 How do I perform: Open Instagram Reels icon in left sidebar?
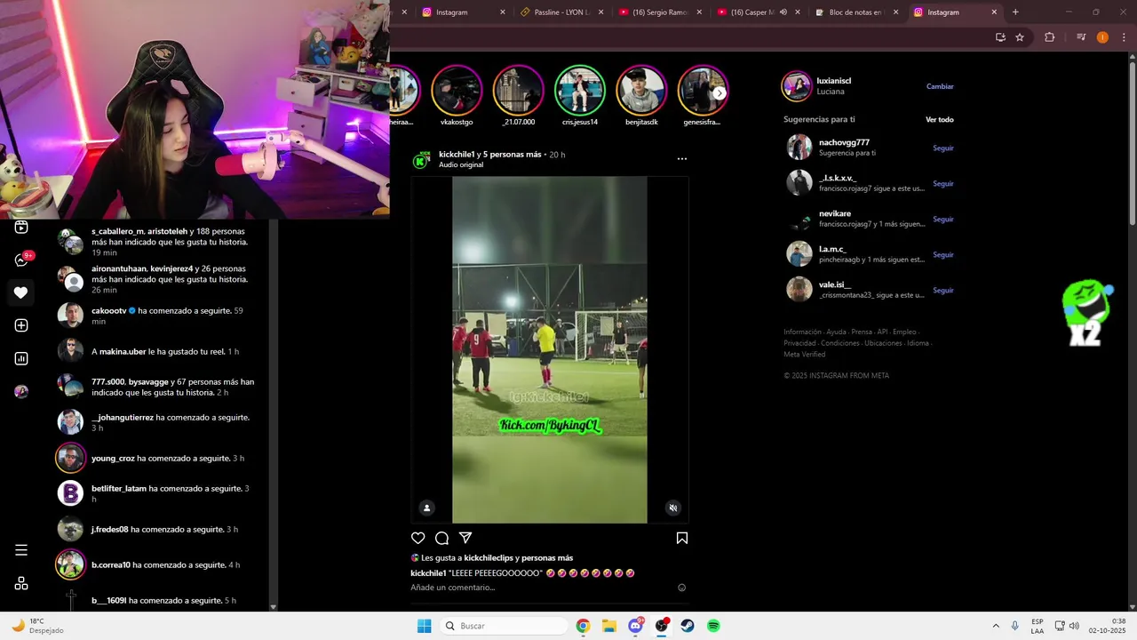[x=21, y=228]
